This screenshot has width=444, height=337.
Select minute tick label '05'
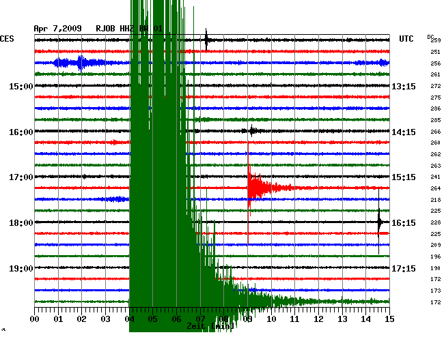click(x=152, y=319)
